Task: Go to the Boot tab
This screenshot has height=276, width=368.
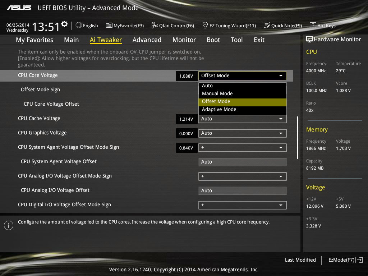Action: click(x=213, y=40)
